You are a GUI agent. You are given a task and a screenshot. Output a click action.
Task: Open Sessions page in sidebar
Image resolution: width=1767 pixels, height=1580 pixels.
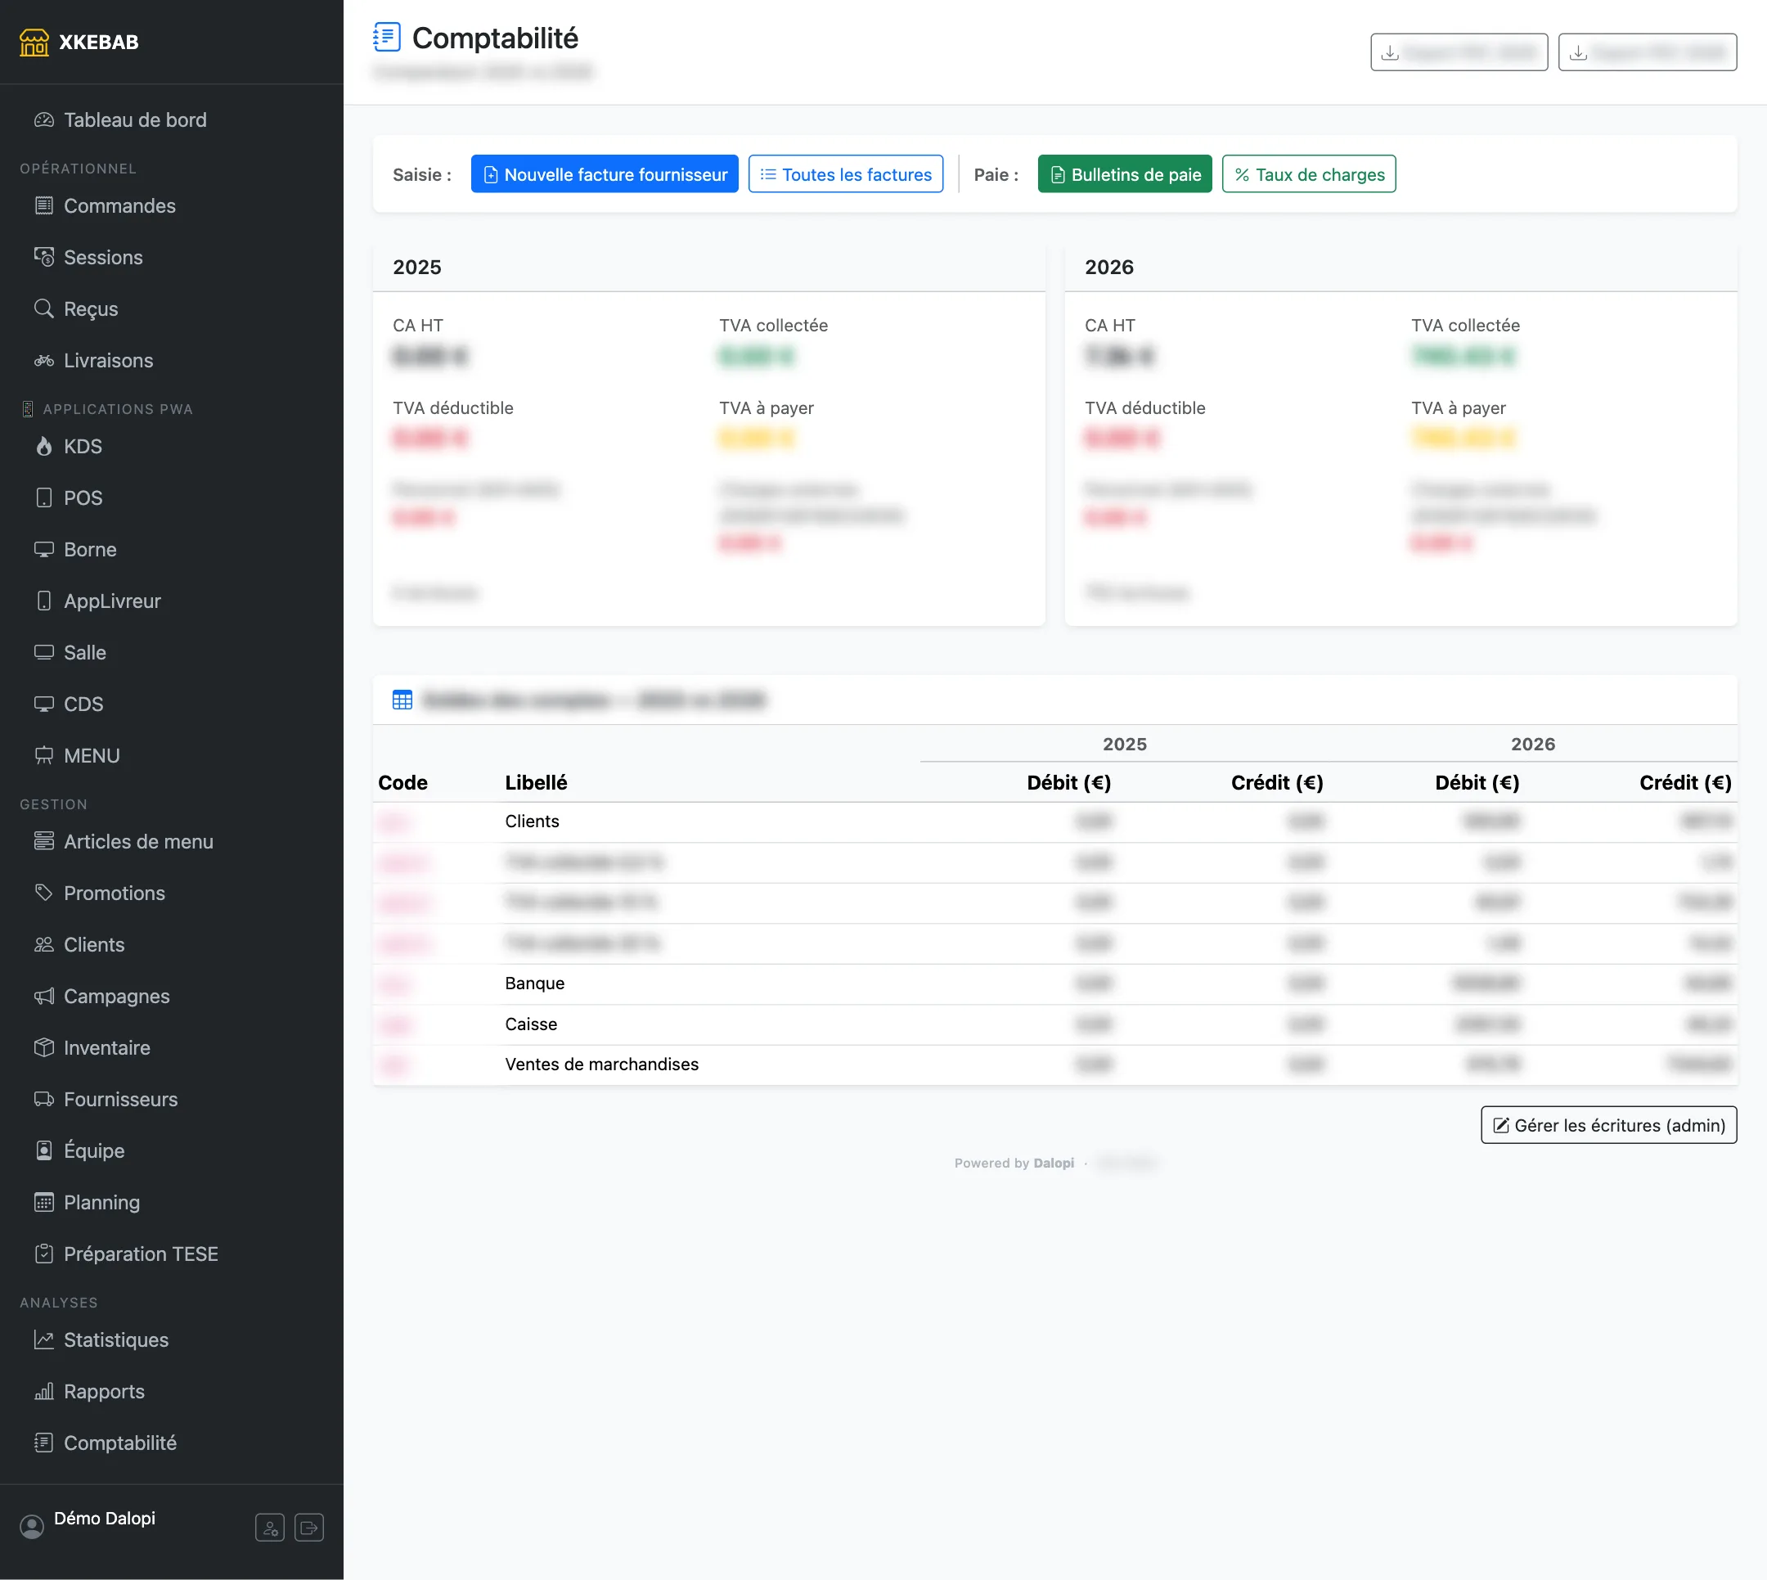[88, 257]
